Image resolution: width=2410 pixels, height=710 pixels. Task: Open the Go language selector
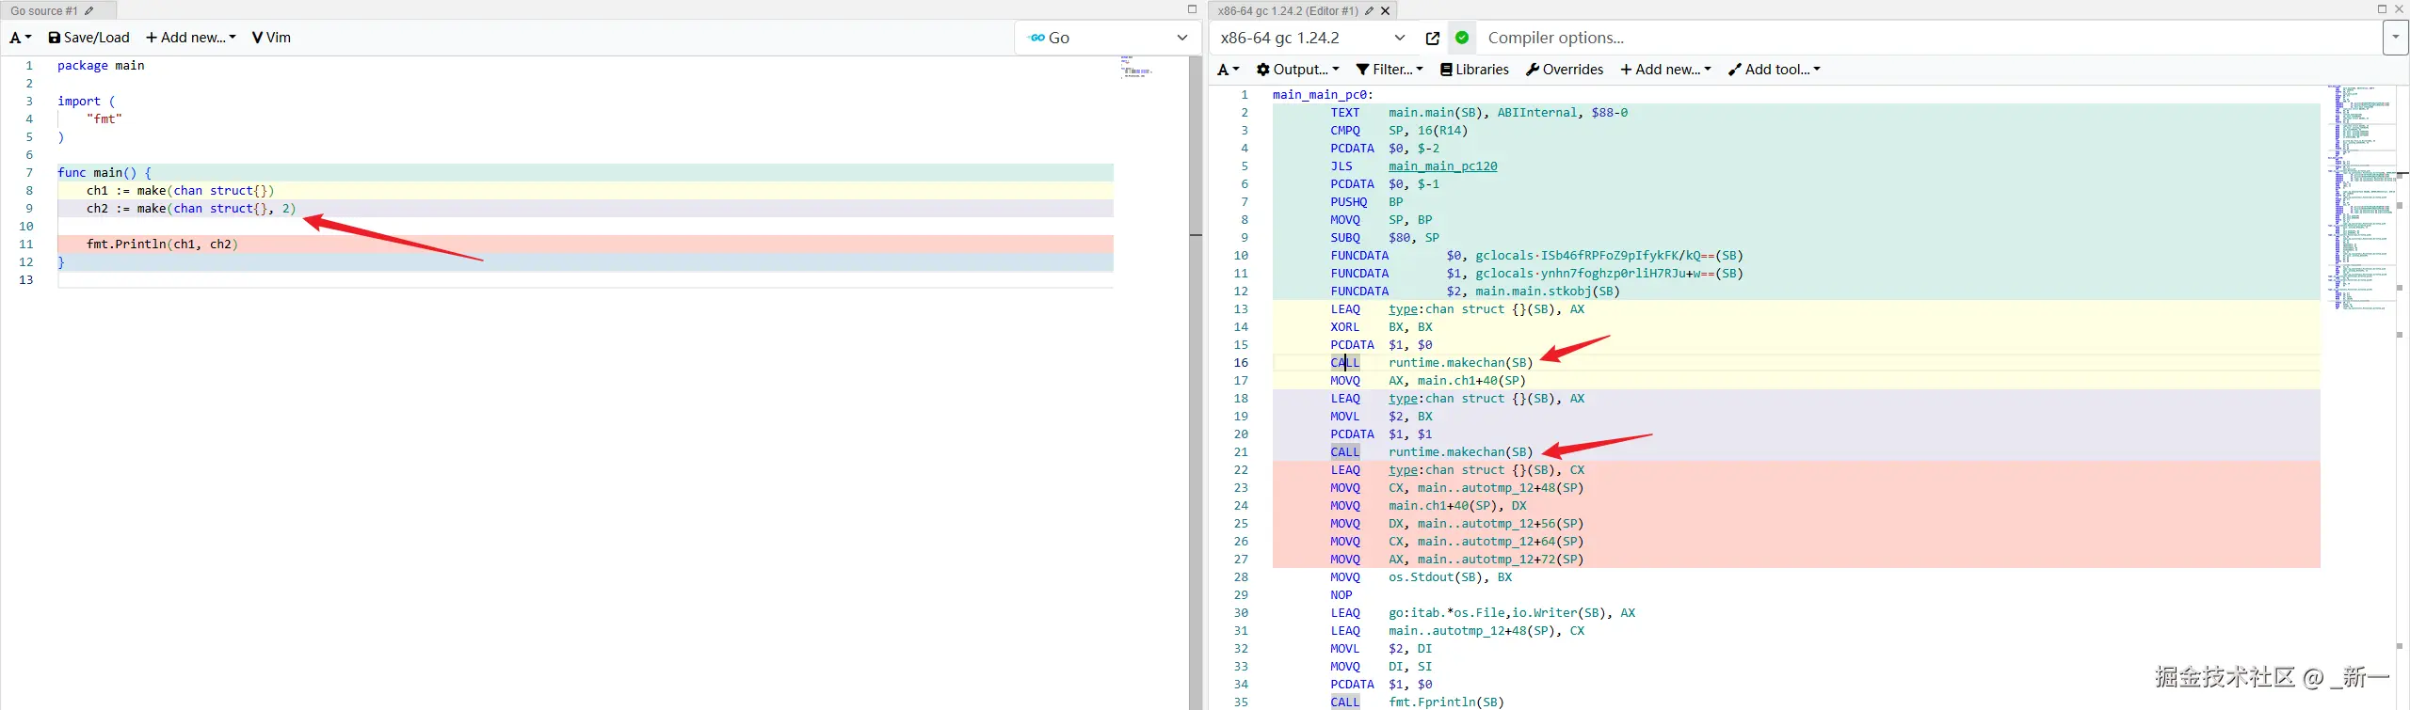(x=1107, y=38)
